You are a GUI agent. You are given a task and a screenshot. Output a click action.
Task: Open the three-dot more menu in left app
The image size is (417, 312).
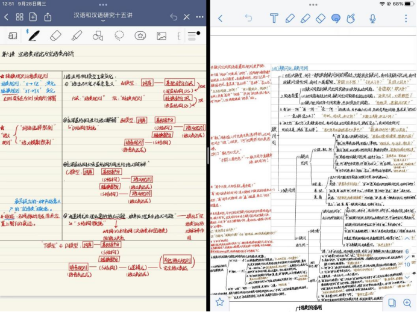(x=200, y=17)
